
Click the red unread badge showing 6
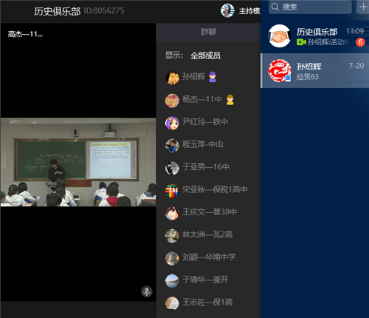point(360,42)
